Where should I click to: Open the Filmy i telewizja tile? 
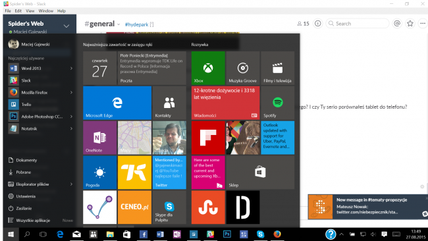(x=277, y=68)
